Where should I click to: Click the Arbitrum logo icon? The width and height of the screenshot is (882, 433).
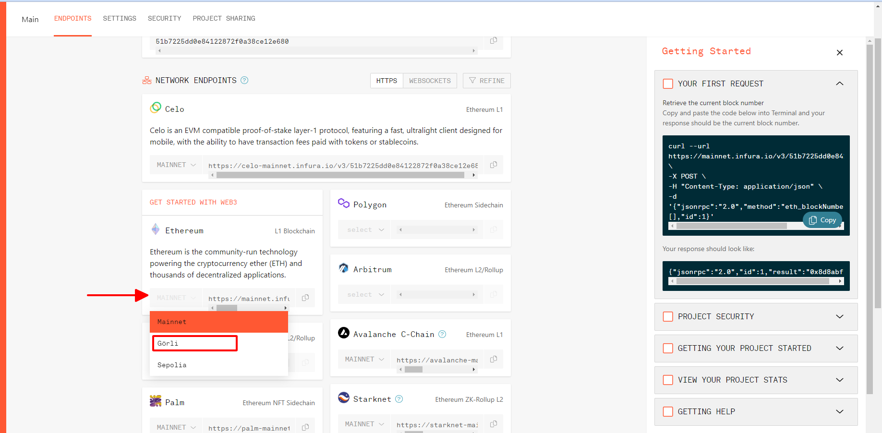point(344,268)
